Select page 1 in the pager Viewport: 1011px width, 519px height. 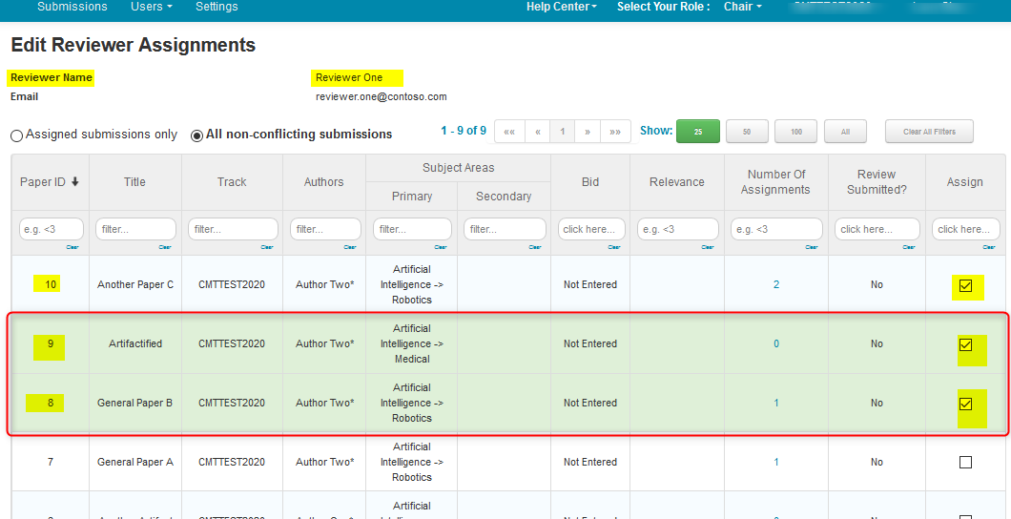[562, 132]
